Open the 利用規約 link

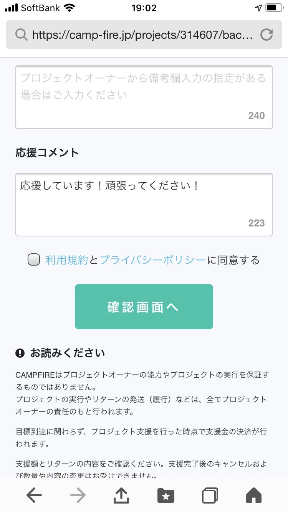67,260
